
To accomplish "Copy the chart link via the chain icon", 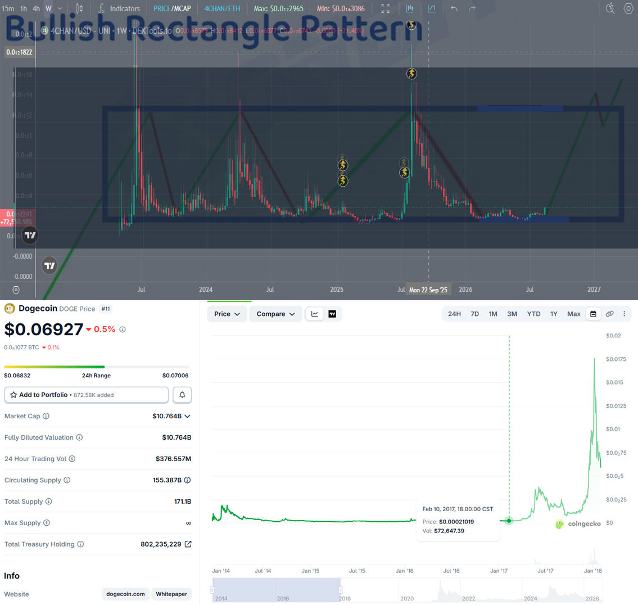I will (x=609, y=314).
